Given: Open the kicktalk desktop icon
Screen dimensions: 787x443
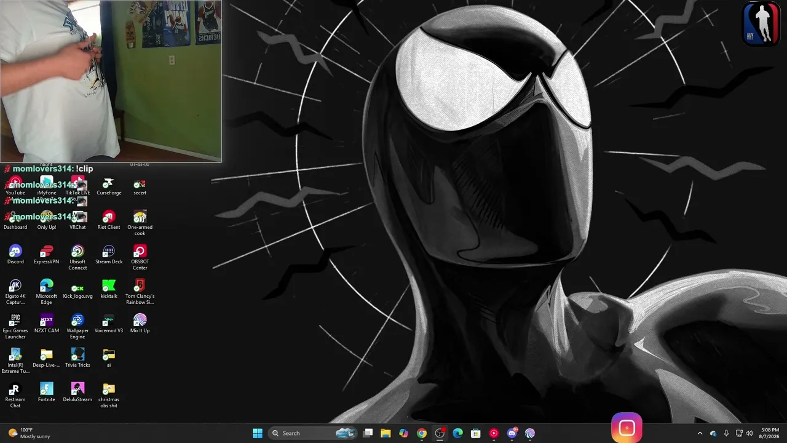Looking at the screenshot, I should point(109,290).
